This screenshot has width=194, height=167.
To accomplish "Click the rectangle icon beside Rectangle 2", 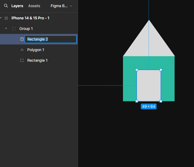I will tap(22, 39).
